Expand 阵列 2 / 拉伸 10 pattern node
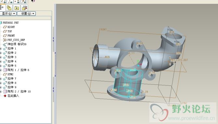 1,92
